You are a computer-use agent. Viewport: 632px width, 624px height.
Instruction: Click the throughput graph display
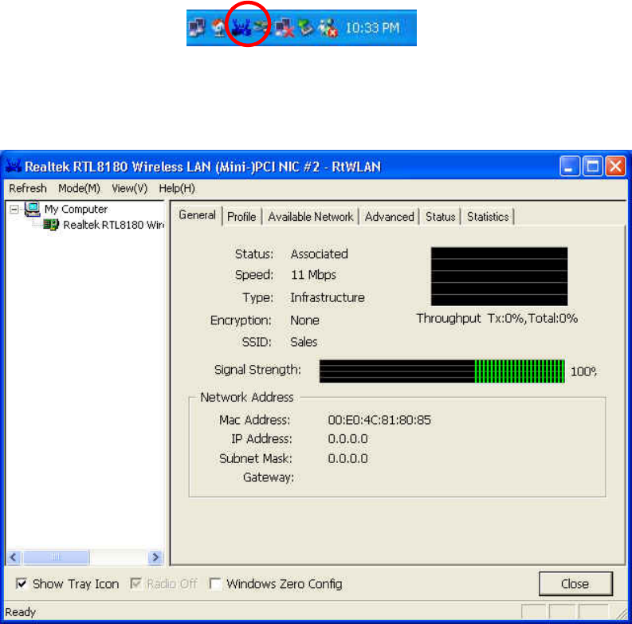pyautogui.click(x=499, y=277)
